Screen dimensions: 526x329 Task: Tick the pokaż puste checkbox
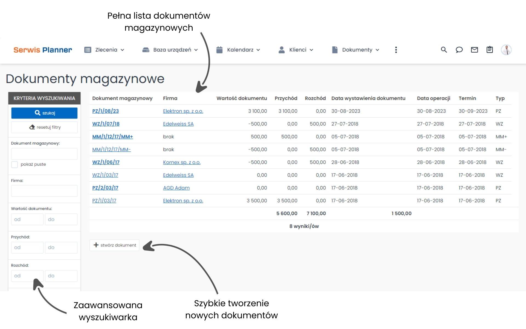point(15,164)
